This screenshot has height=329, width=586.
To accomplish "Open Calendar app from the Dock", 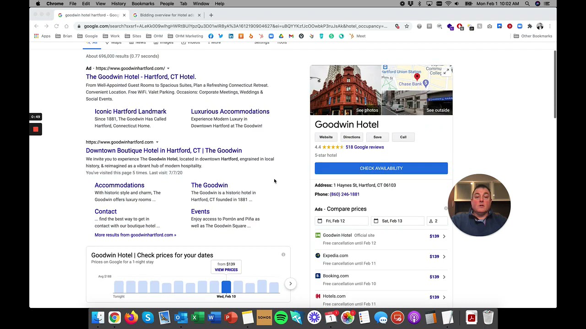I will coord(331,318).
